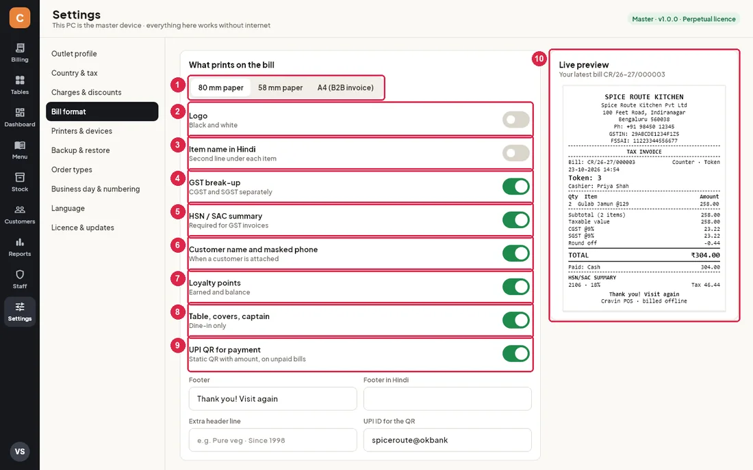Image resolution: width=753 pixels, height=470 pixels.
Task: Open Customers sidebar icon
Action: point(20,215)
